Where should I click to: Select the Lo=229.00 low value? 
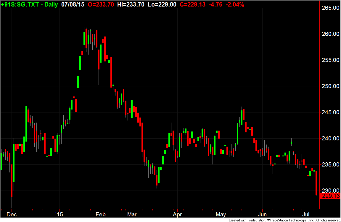162,4
